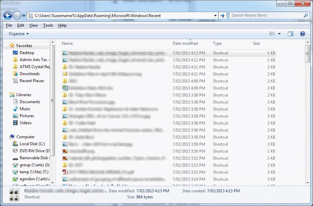The height and width of the screenshot is (206, 313).
Task: Click the Documents library icon
Action: (15, 102)
